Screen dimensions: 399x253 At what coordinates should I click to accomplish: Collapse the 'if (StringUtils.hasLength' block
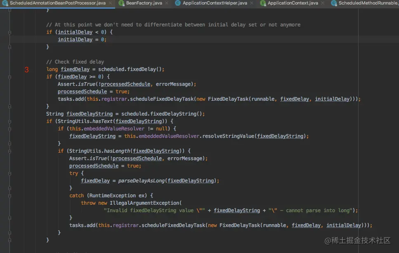click(9, 151)
